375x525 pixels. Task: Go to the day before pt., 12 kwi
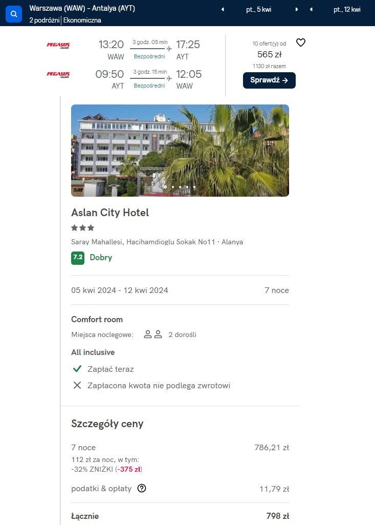tap(311, 10)
